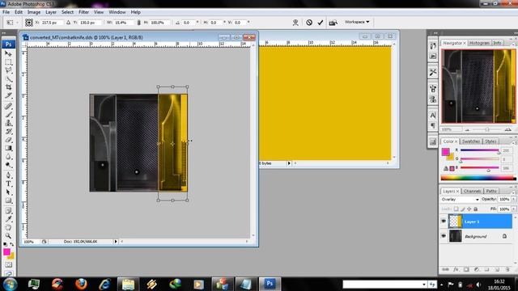Open the Filter menu
The width and height of the screenshot is (518, 291).
click(x=83, y=12)
